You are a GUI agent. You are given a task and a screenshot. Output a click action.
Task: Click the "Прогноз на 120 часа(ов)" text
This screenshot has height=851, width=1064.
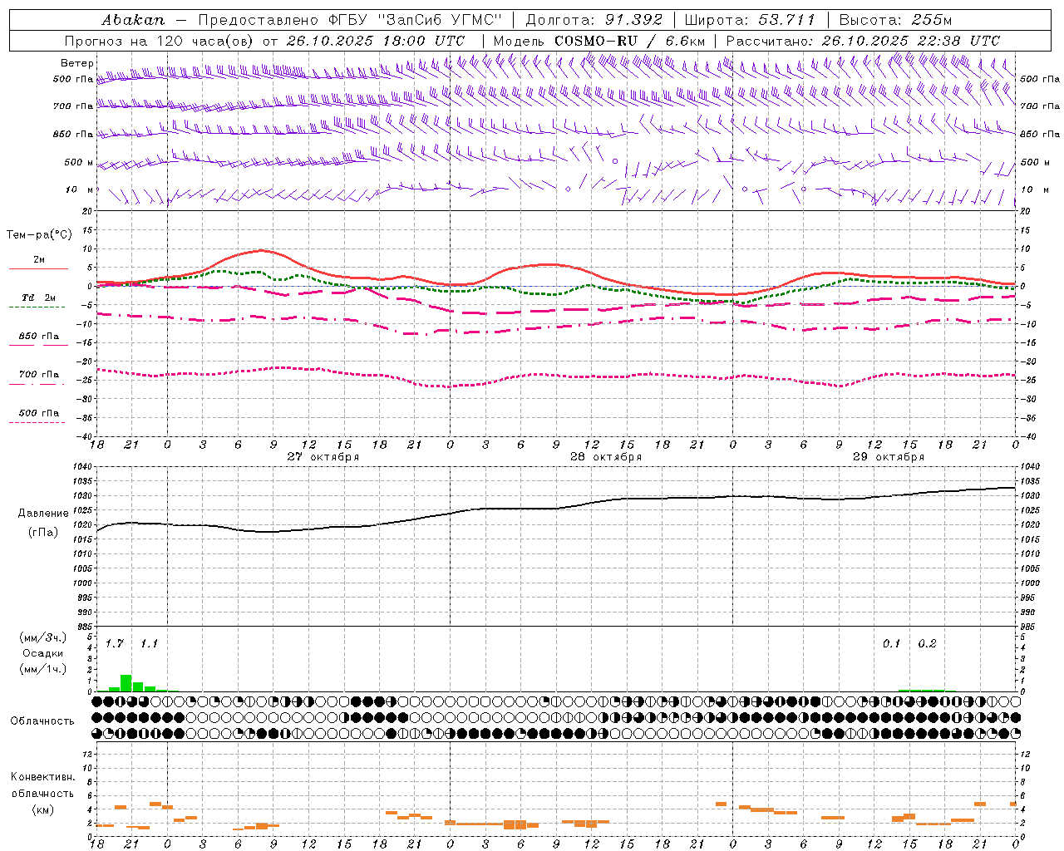point(160,41)
